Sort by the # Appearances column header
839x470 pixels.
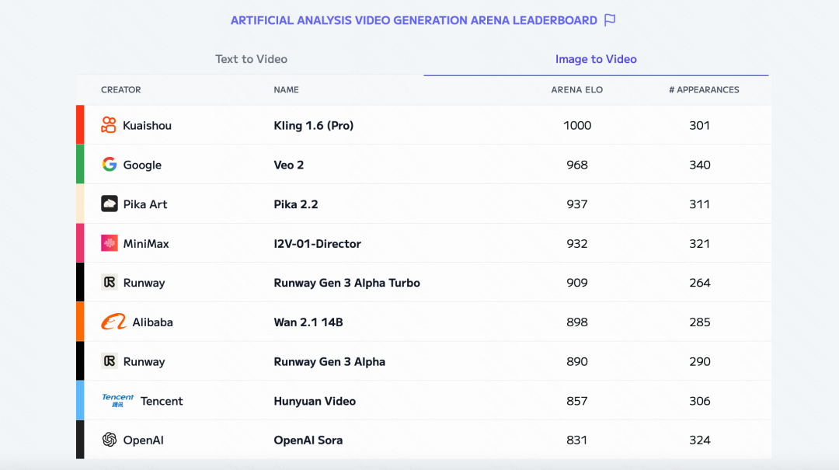click(704, 90)
